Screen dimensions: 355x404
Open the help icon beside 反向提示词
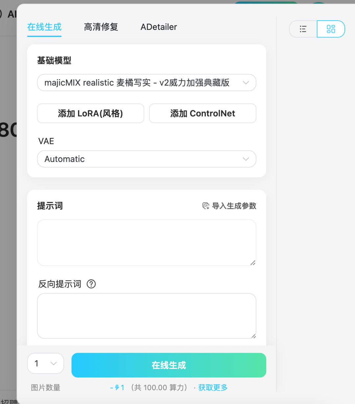(91, 284)
